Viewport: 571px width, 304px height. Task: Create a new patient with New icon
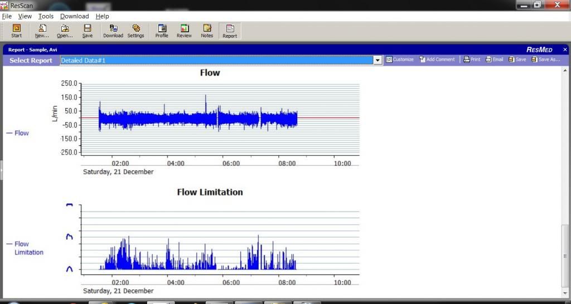click(x=42, y=31)
